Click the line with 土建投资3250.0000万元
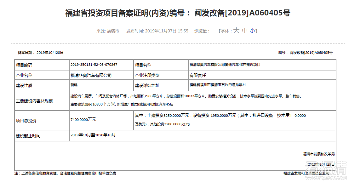Viewport: 355px width, 188px height. point(220,115)
